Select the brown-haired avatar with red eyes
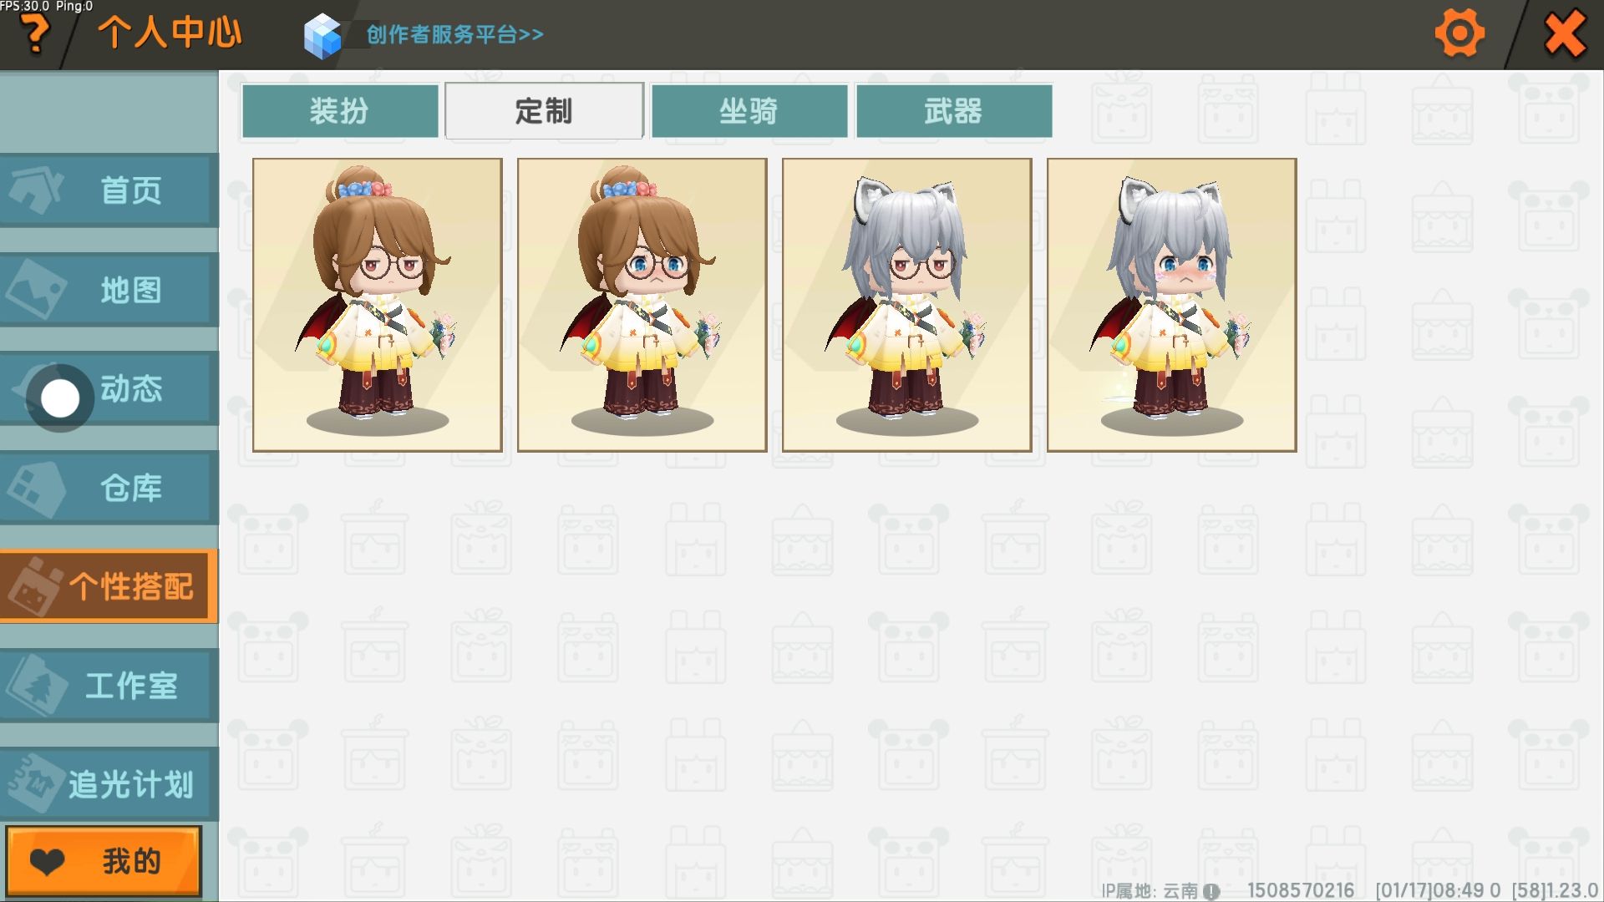1604x902 pixels. [x=378, y=305]
